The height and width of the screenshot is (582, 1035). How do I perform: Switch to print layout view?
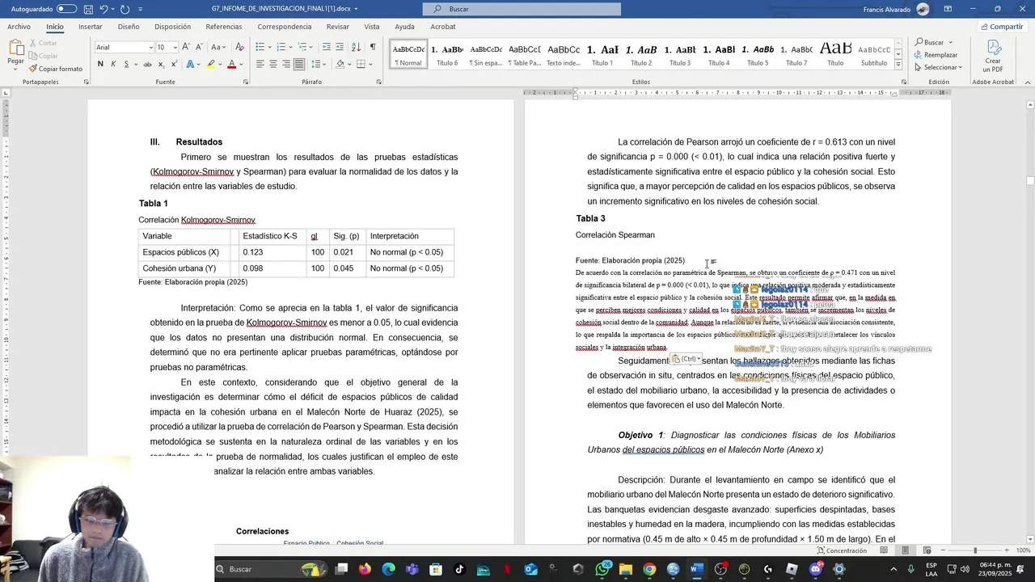[x=906, y=550]
